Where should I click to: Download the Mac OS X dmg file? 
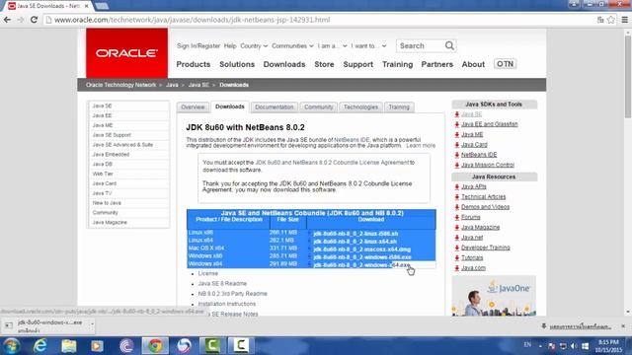point(362,249)
